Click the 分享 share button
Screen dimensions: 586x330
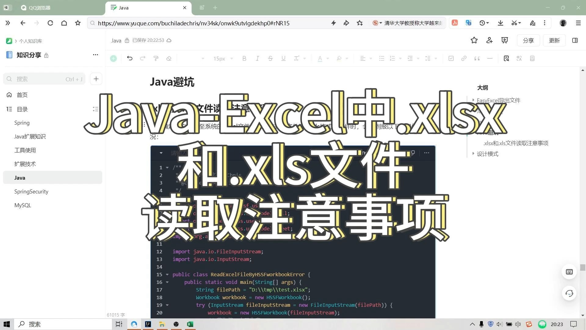click(x=528, y=40)
